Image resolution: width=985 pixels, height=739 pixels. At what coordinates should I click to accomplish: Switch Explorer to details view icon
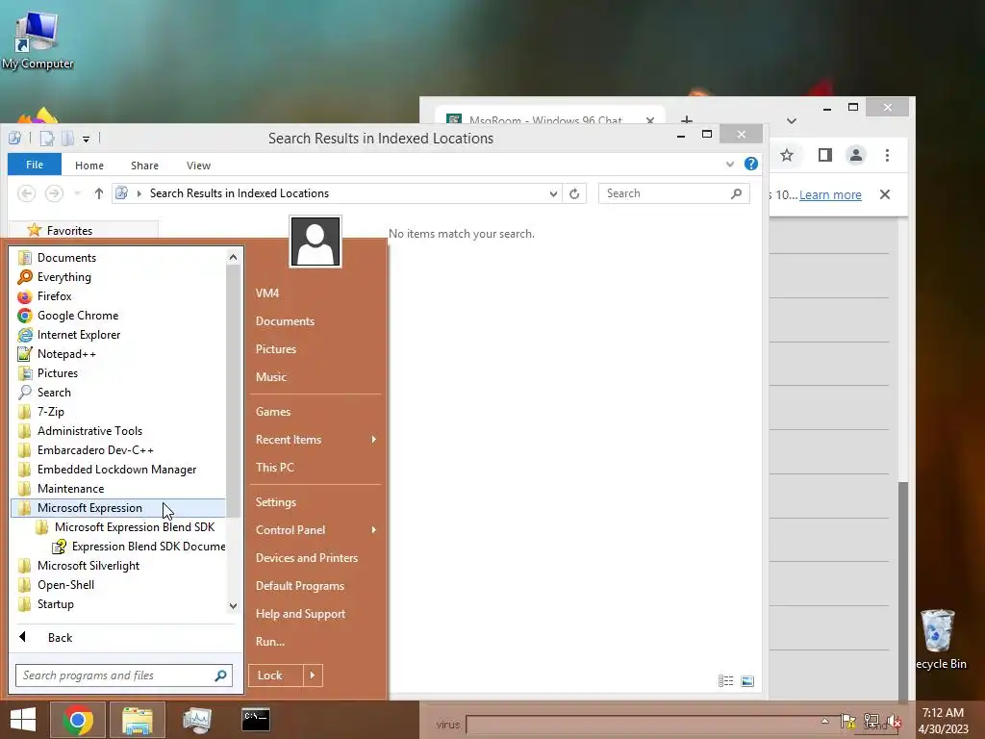[725, 681]
